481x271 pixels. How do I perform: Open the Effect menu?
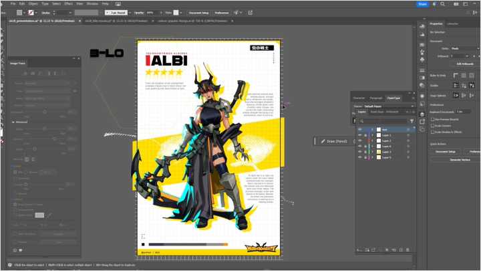pos(68,4)
